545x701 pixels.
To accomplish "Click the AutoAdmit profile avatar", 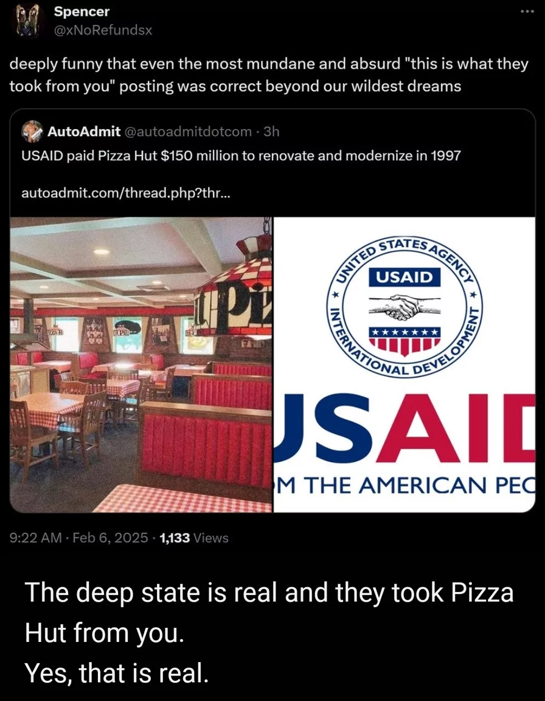I will [x=32, y=131].
